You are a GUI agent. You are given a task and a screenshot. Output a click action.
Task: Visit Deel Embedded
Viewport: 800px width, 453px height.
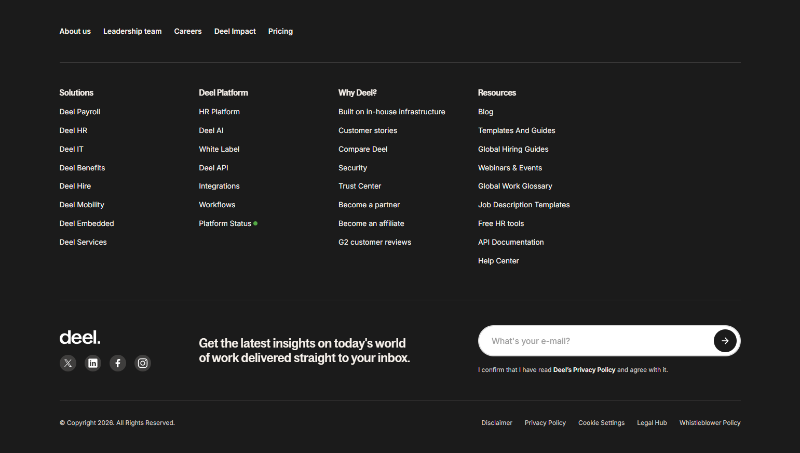click(87, 223)
